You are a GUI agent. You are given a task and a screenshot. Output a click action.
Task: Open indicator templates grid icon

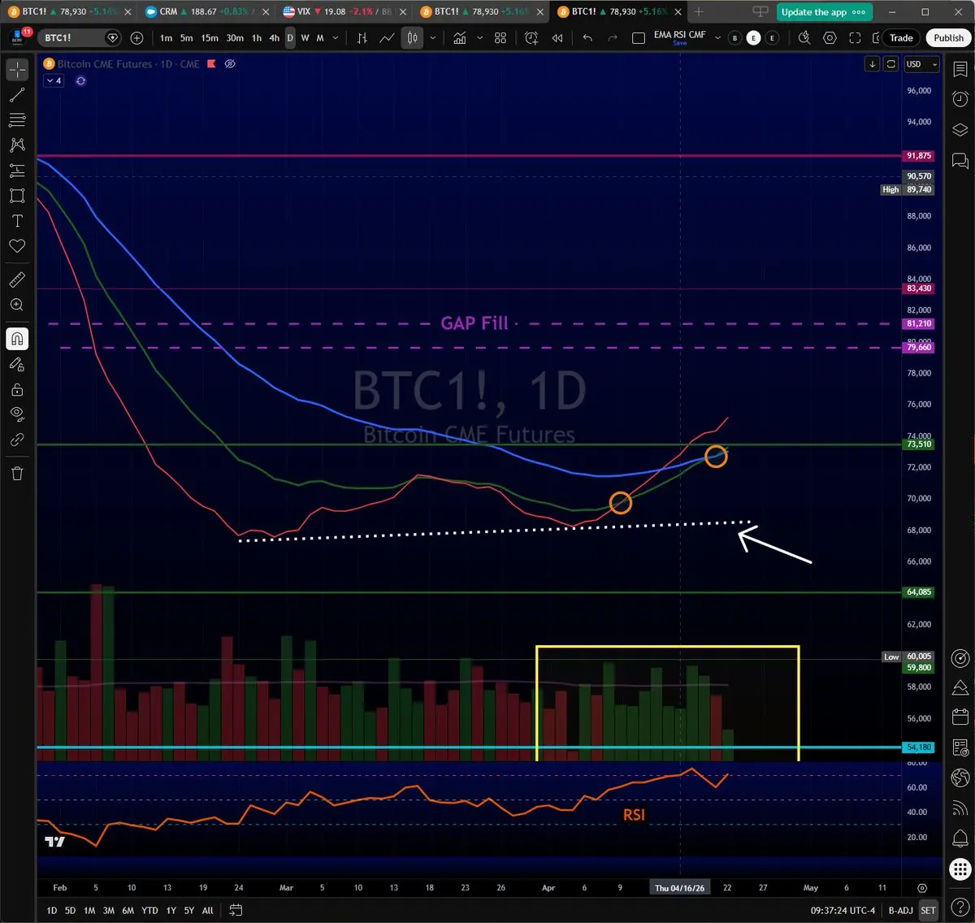pyautogui.click(x=500, y=38)
